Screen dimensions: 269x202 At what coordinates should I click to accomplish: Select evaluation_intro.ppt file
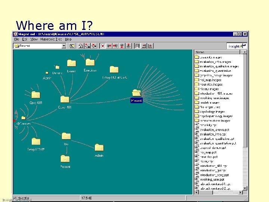(x=210, y=134)
